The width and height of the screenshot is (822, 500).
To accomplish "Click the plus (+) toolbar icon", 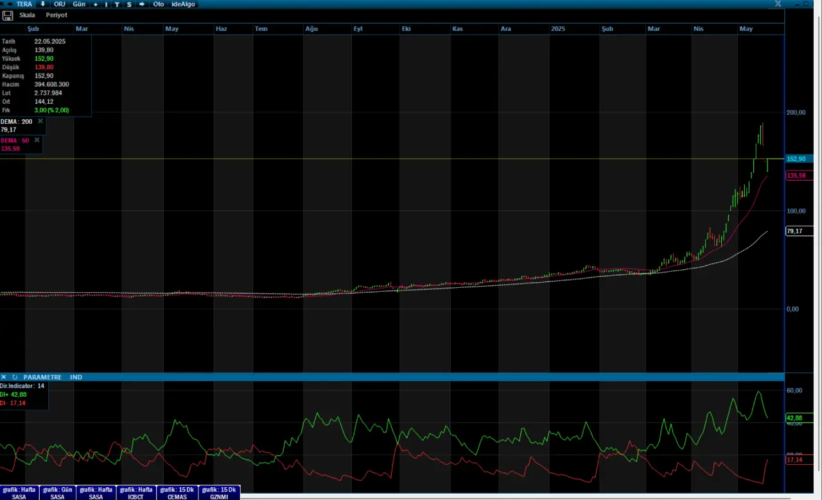I will 96,4.
